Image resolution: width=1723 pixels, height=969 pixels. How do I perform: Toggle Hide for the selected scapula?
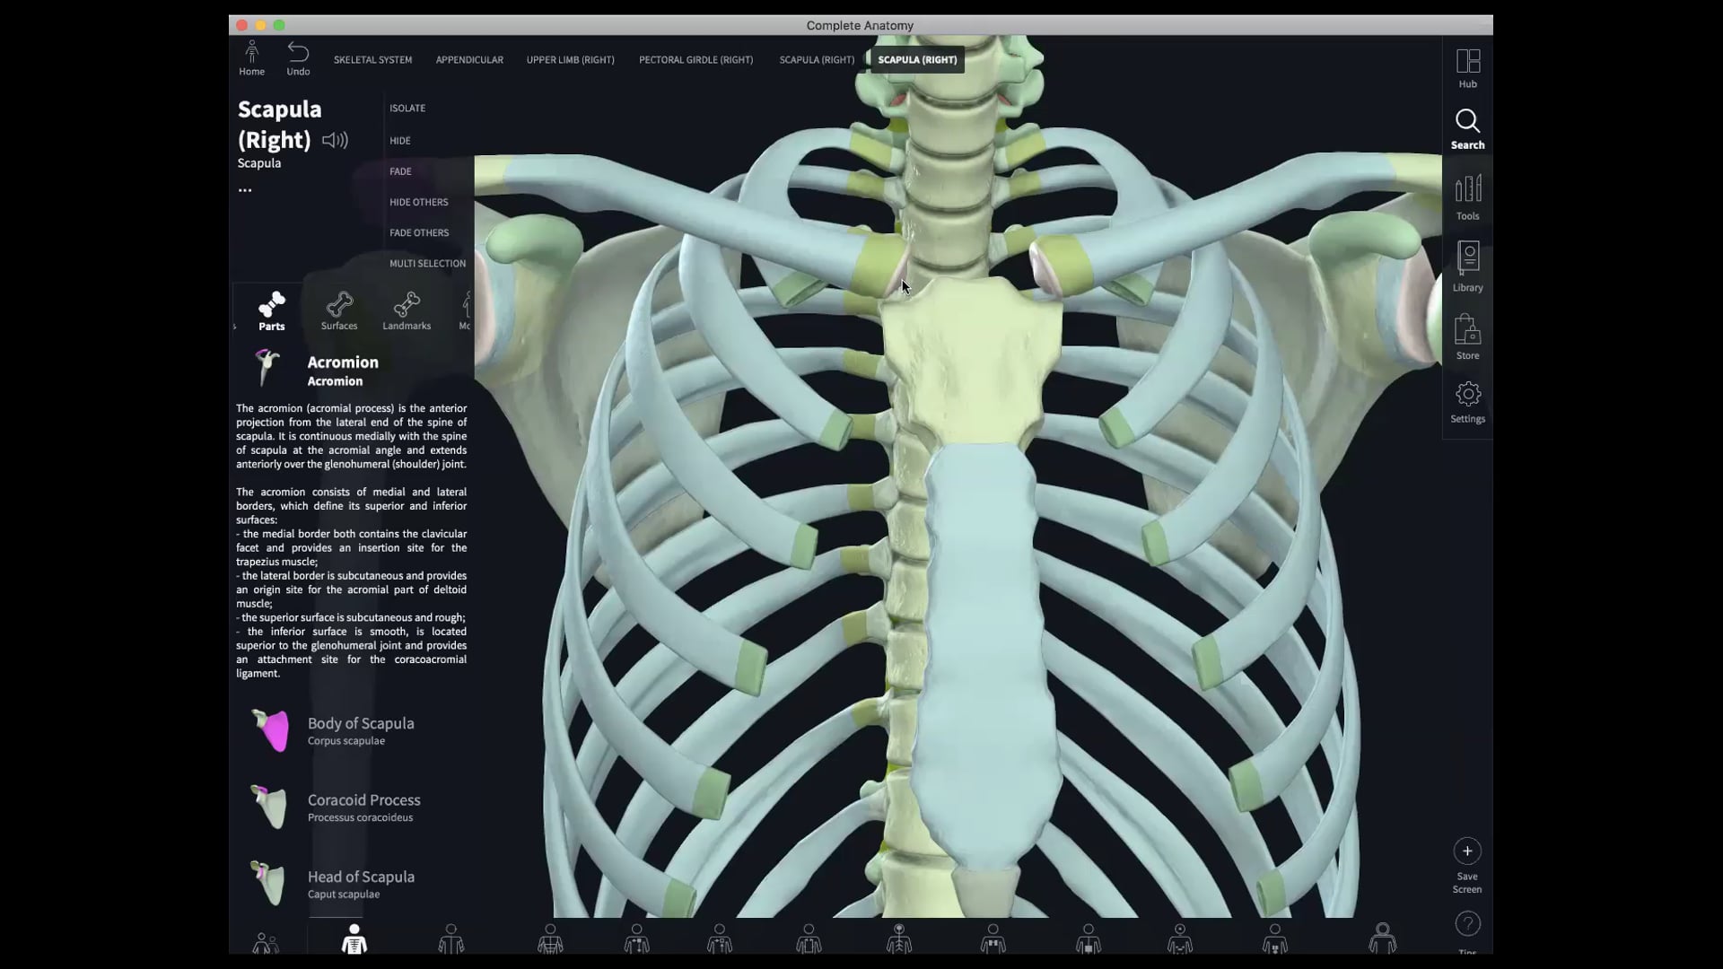(x=400, y=141)
